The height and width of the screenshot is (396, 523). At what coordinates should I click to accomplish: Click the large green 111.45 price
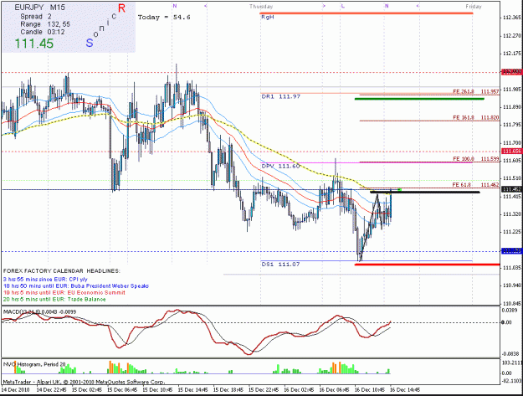(33, 44)
